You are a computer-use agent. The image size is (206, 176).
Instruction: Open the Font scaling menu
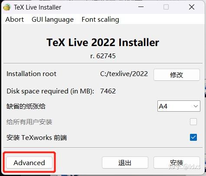click(x=100, y=20)
